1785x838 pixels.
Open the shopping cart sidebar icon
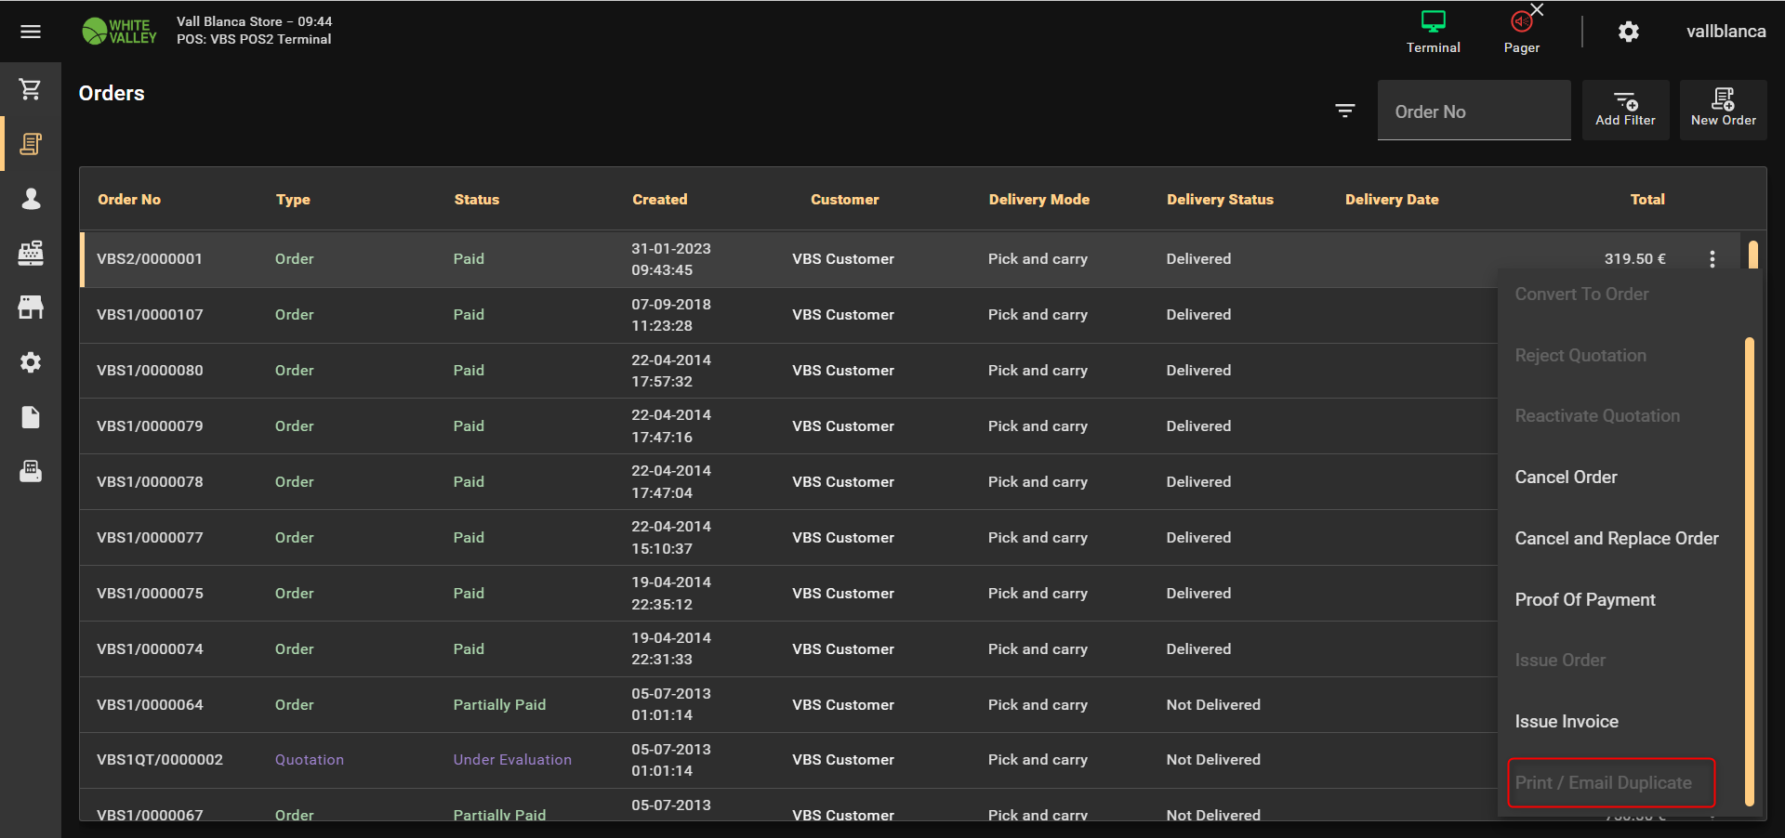click(31, 89)
